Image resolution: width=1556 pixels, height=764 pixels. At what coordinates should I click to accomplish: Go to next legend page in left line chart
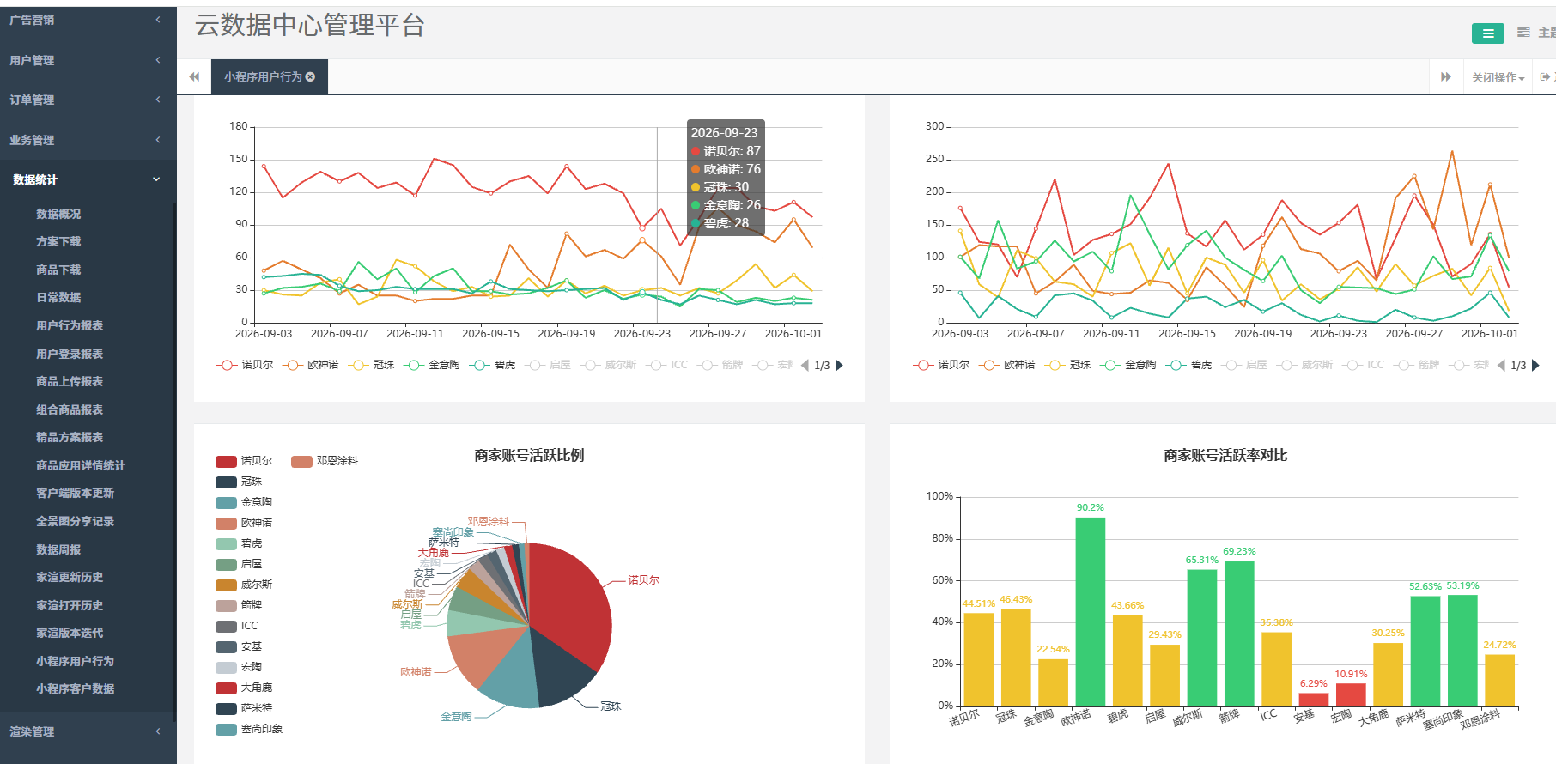click(x=840, y=366)
